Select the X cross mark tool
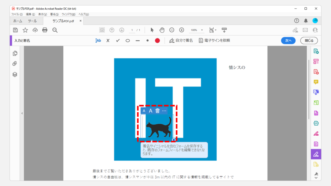The width and height of the screenshot is (331, 186). (108, 41)
